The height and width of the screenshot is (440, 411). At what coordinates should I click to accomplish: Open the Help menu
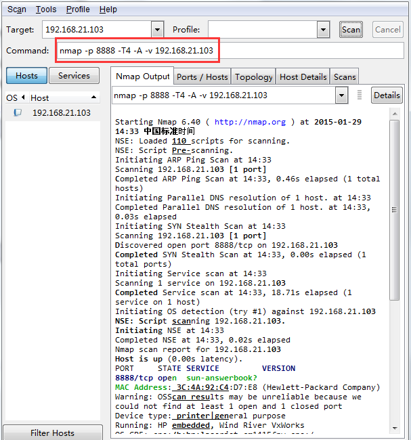click(x=108, y=9)
